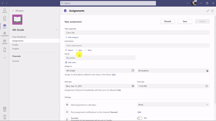The width and height of the screenshot is (216, 121).
Task: Show more apps ellipsis in left rail
Action: pos(5,58)
